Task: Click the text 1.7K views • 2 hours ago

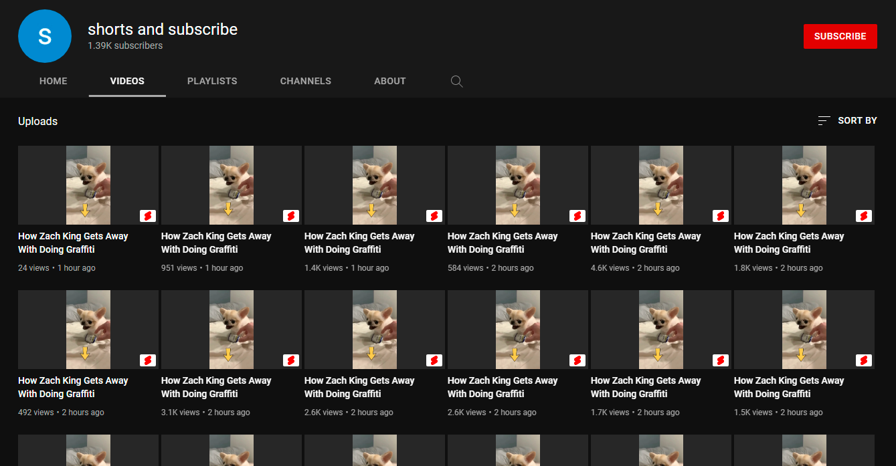Action: click(x=635, y=413)
